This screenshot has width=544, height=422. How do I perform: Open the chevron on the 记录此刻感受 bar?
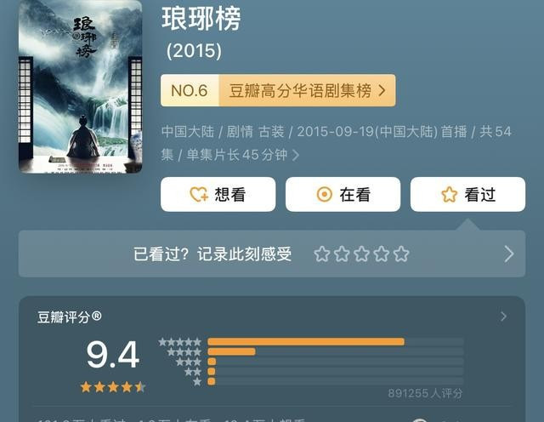pos(509,254)
